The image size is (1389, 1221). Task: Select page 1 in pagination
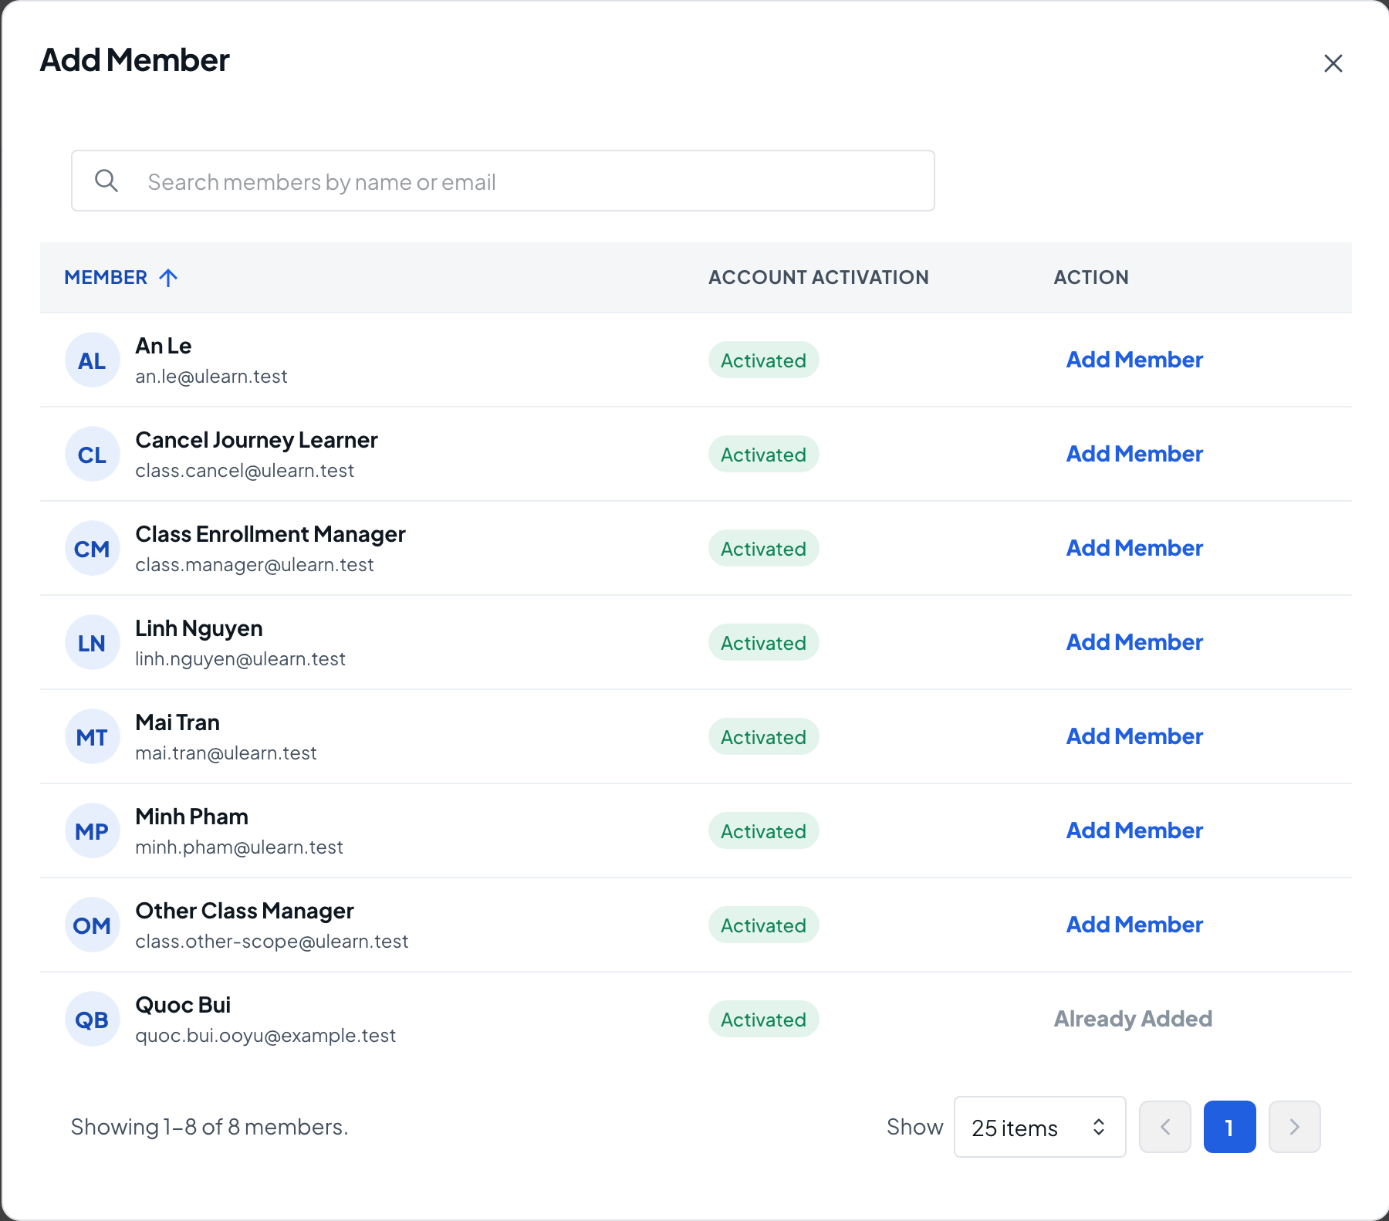click(x=1229, y=1127)
